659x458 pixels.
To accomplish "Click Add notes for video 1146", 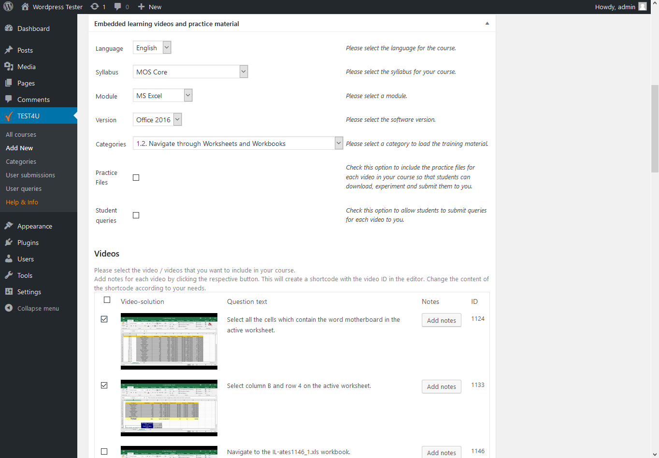I will (442, 452).
